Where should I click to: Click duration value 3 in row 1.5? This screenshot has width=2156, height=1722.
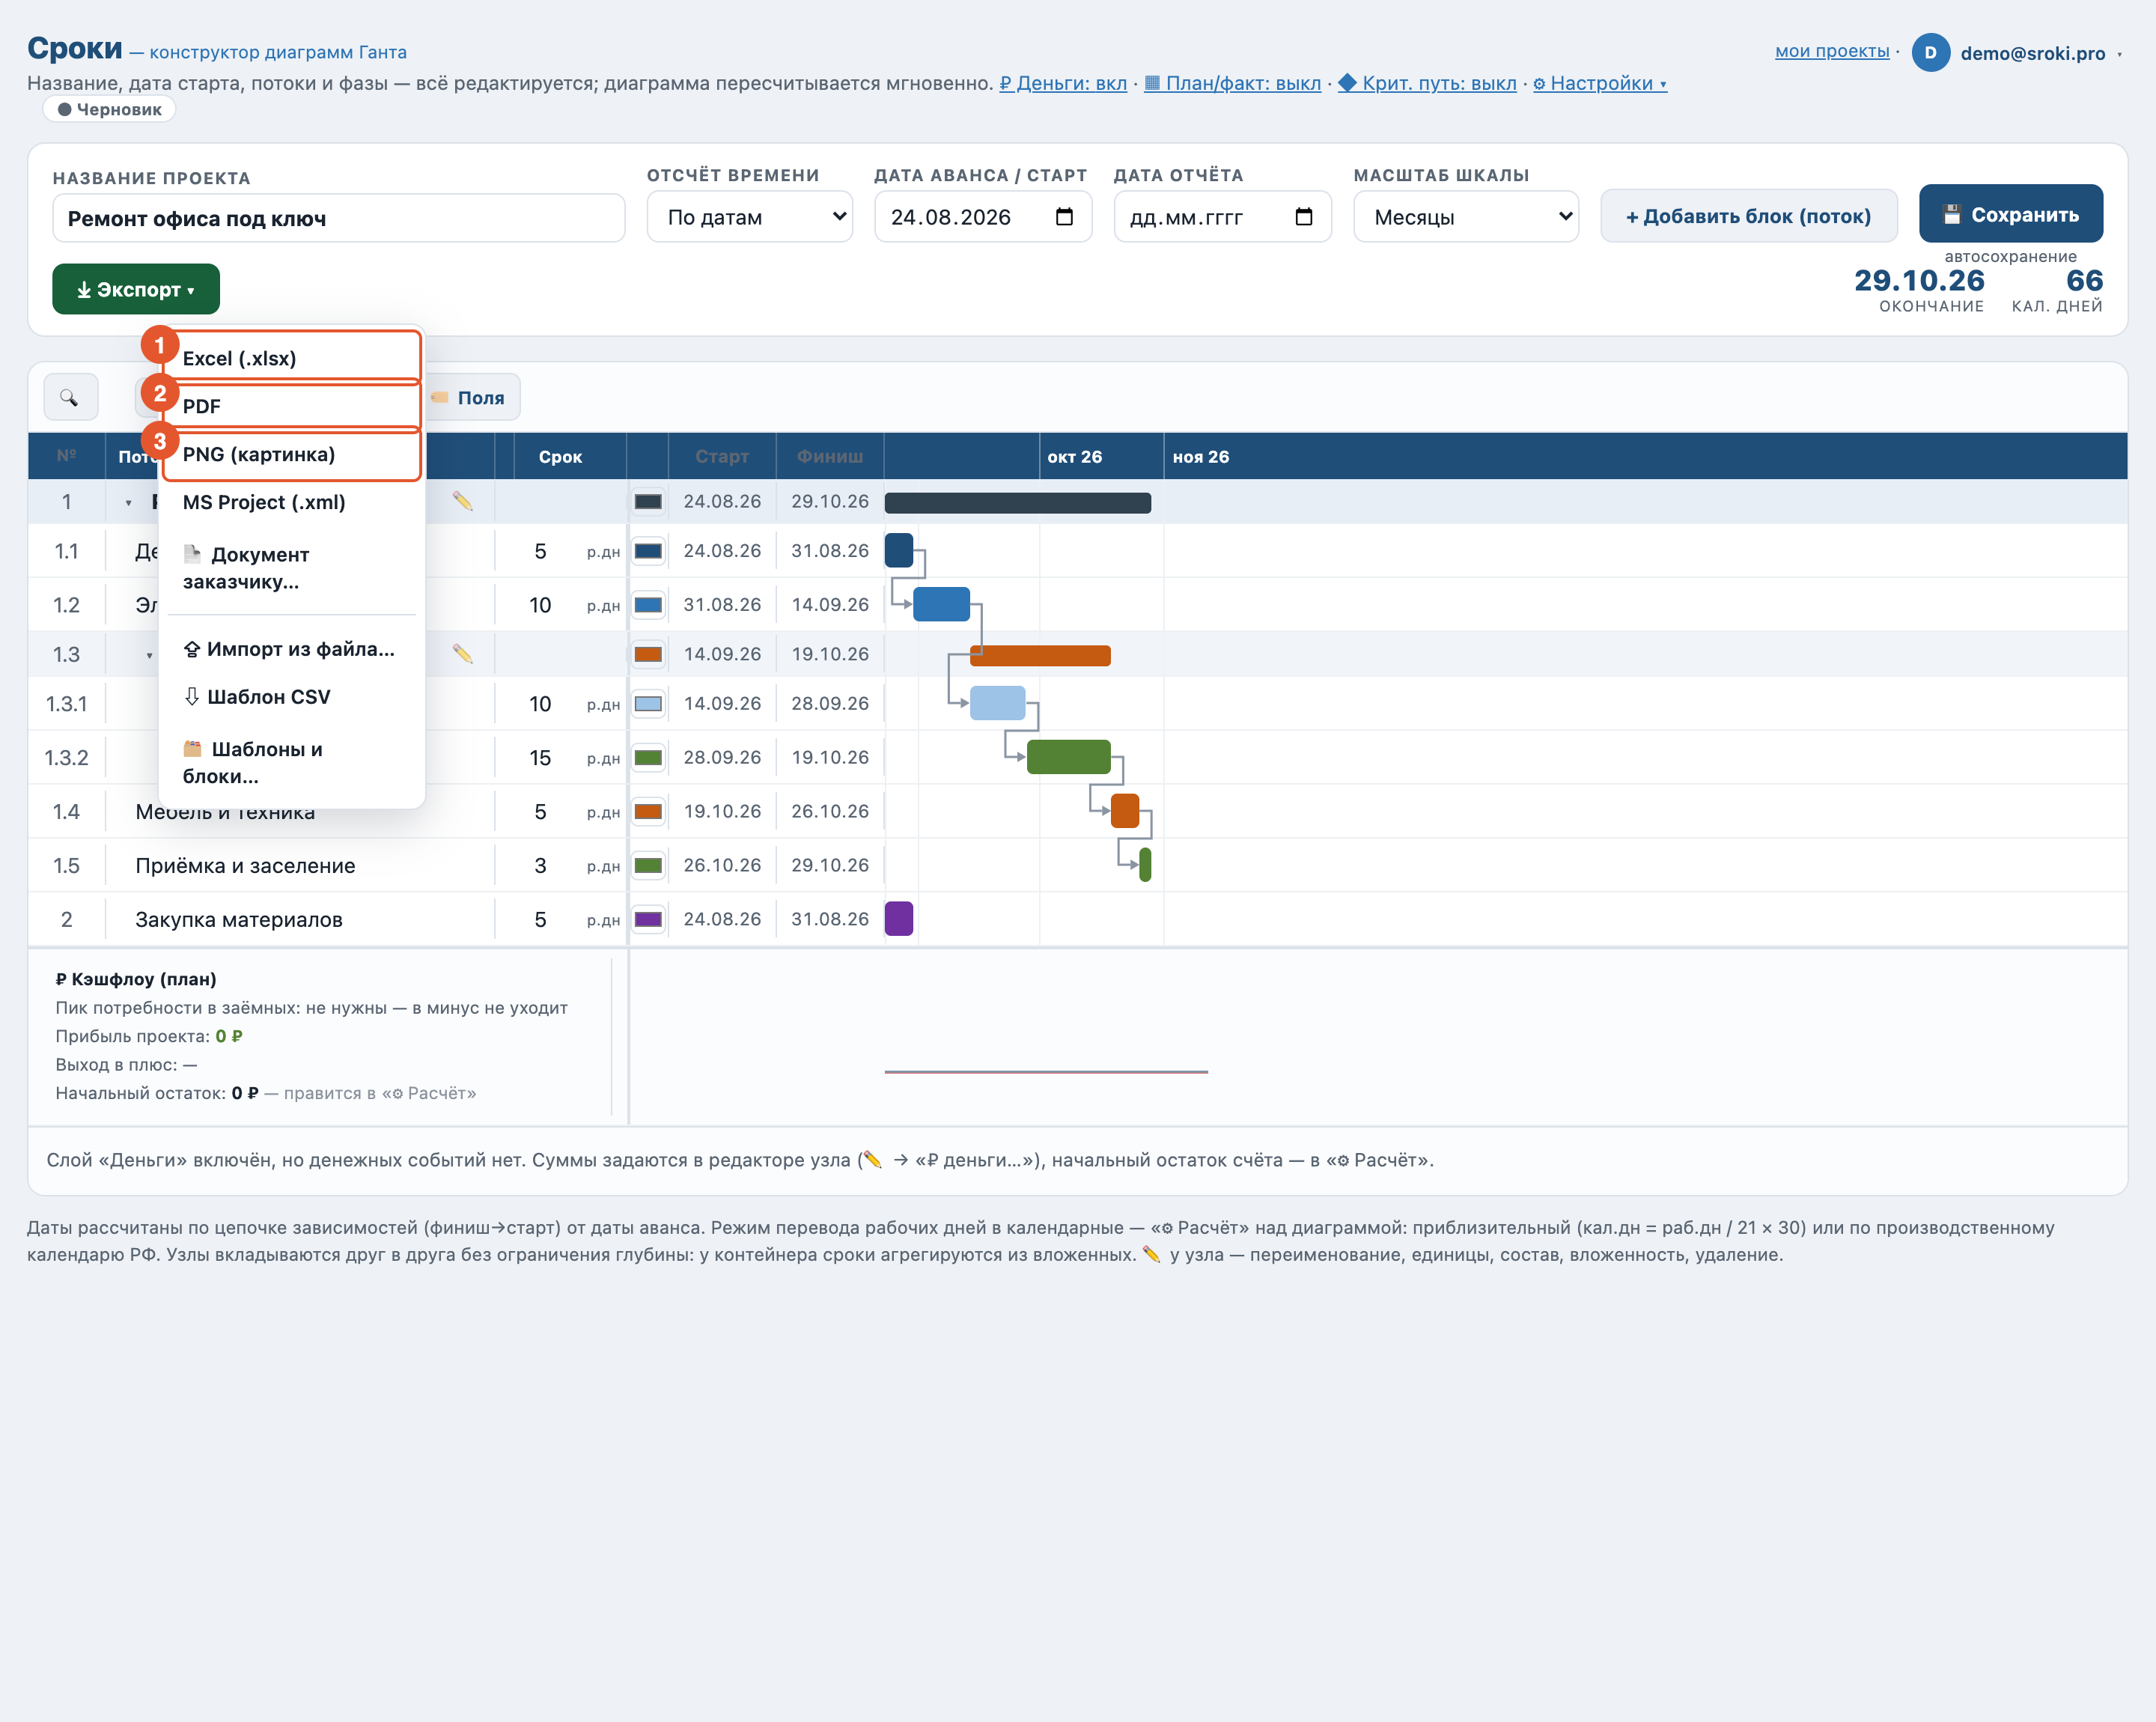540,866
